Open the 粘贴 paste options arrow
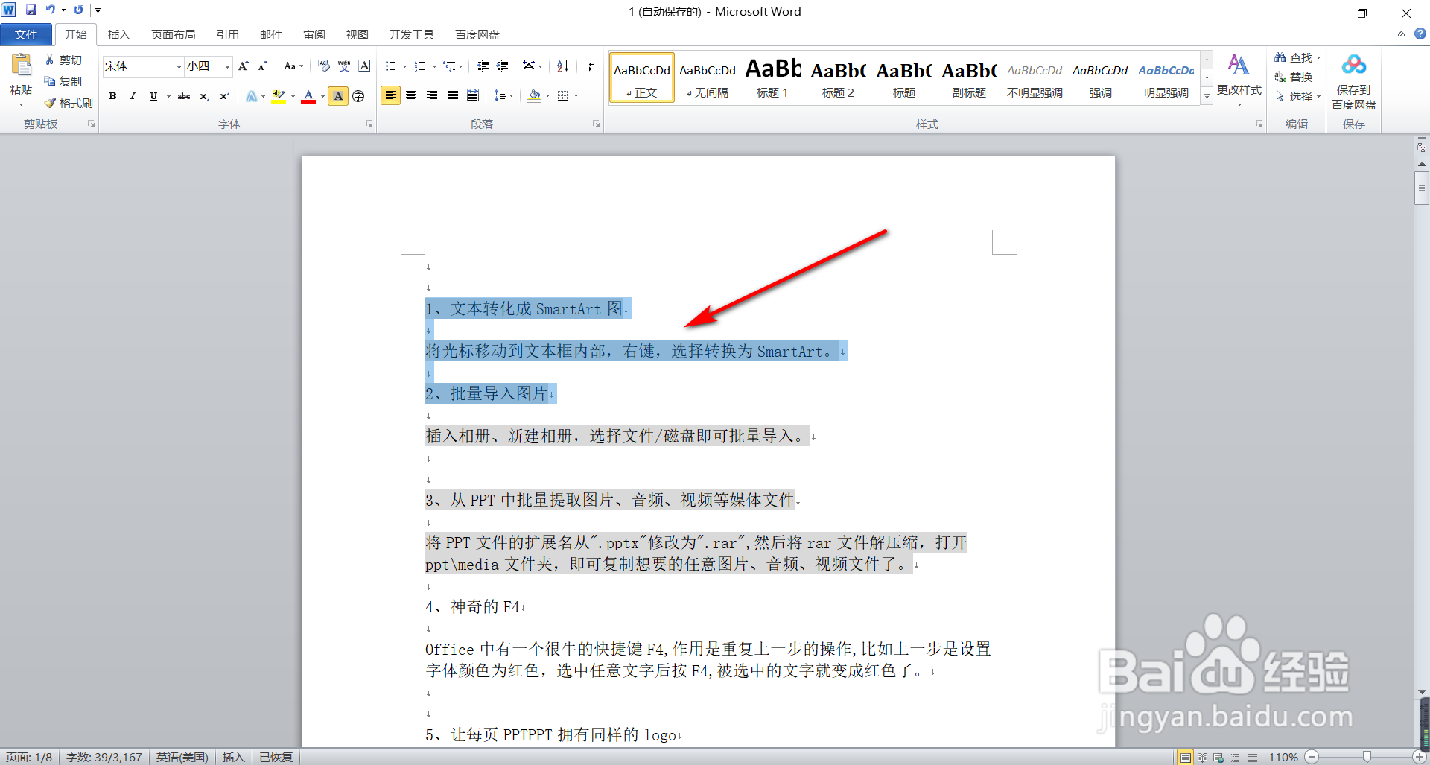This screenshot has width=1430, height=765. click(21, 104)
